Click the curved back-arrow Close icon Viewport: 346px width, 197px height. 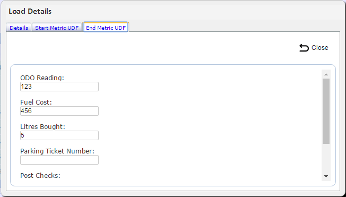(304, 48)
